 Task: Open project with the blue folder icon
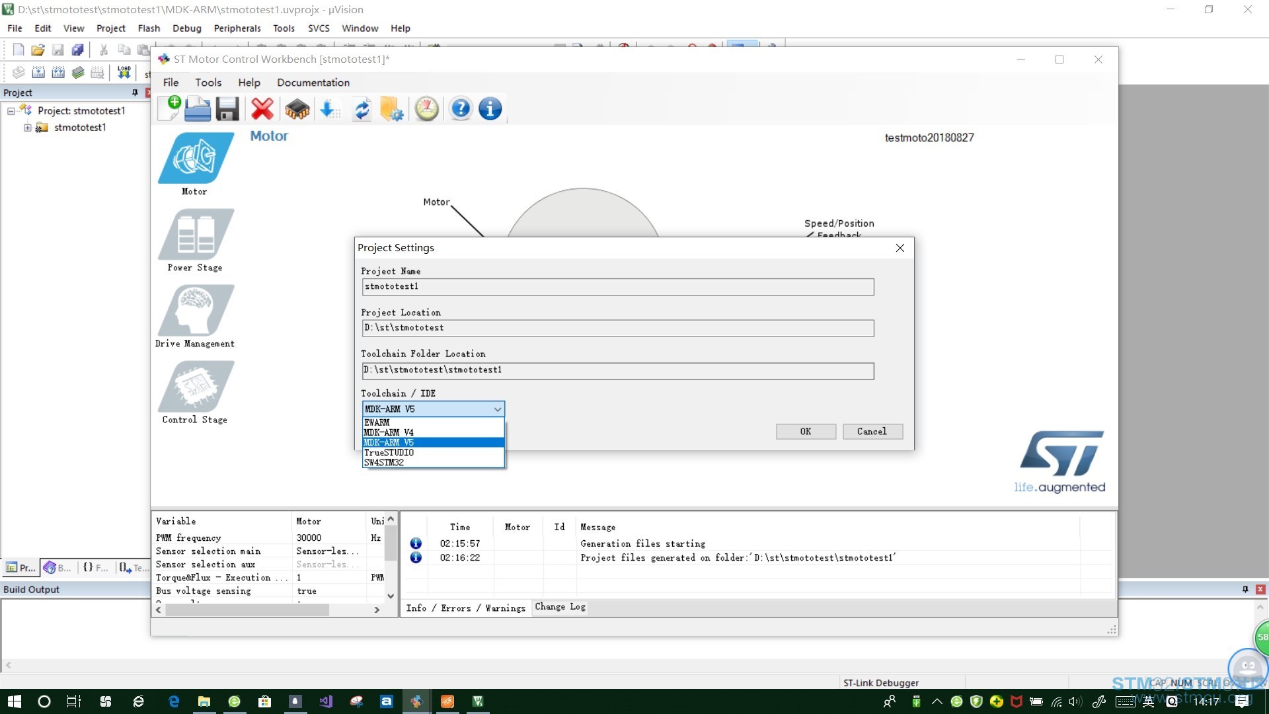click(197, 108)
